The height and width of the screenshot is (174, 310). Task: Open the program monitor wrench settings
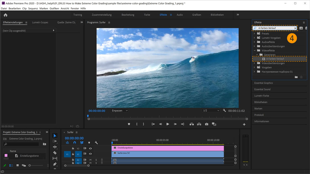[224, 111]
